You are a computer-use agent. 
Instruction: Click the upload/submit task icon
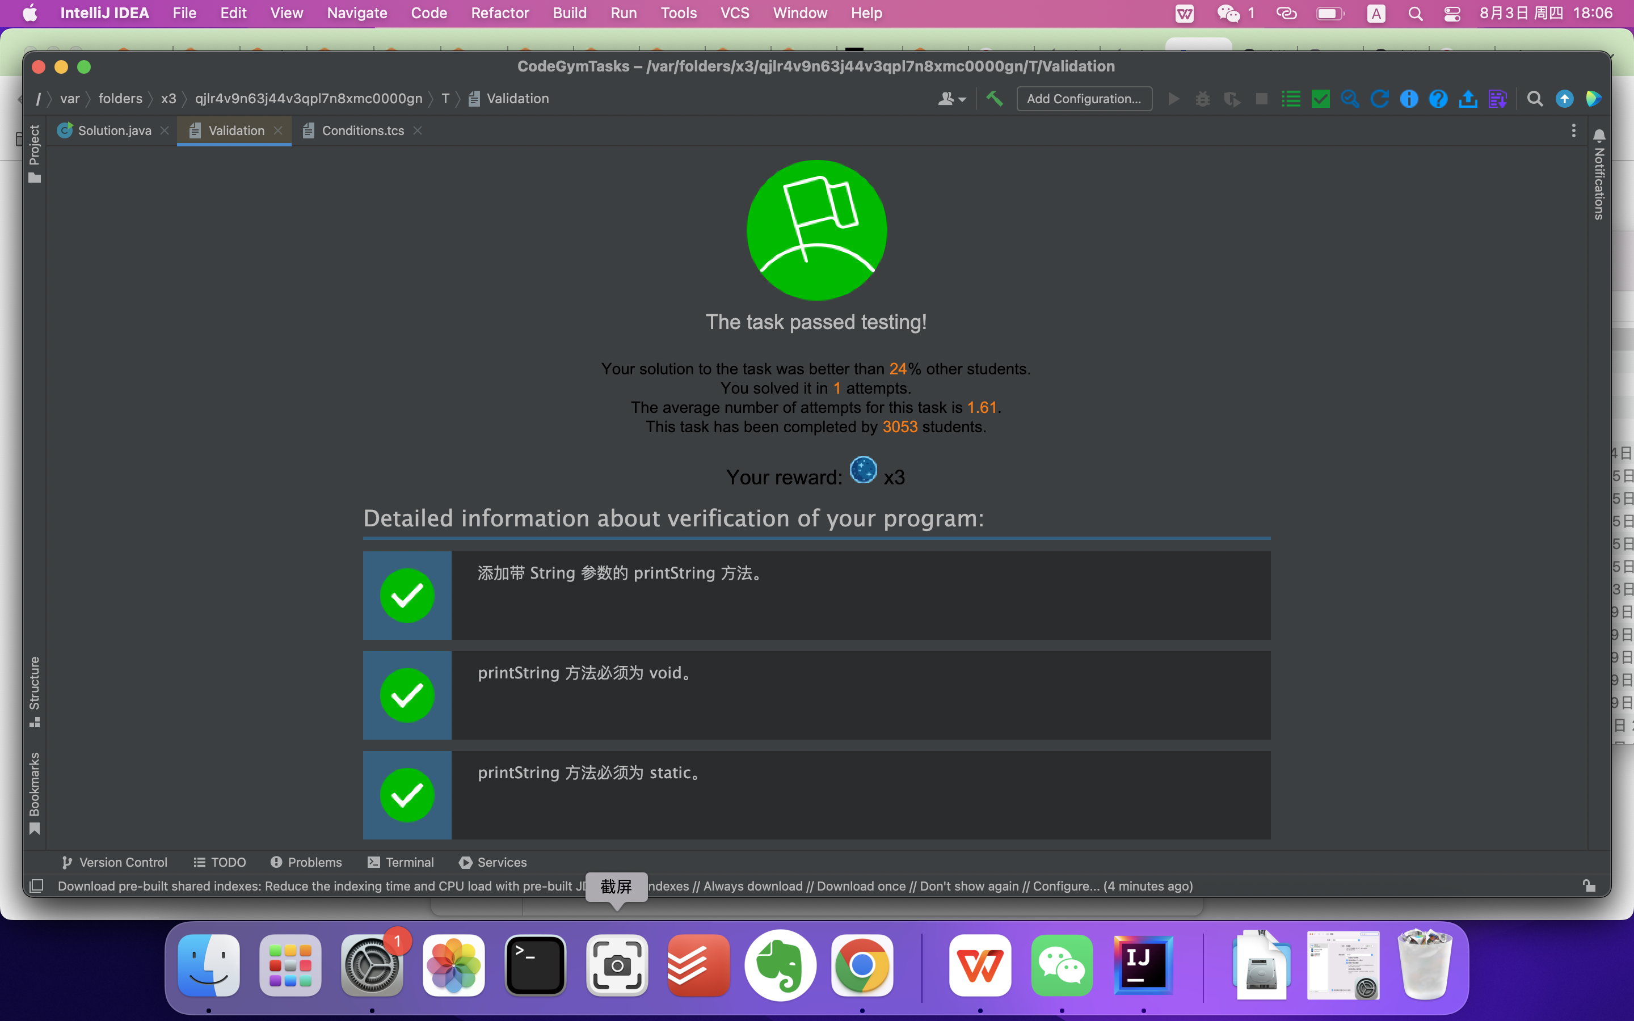point(1468,99)
